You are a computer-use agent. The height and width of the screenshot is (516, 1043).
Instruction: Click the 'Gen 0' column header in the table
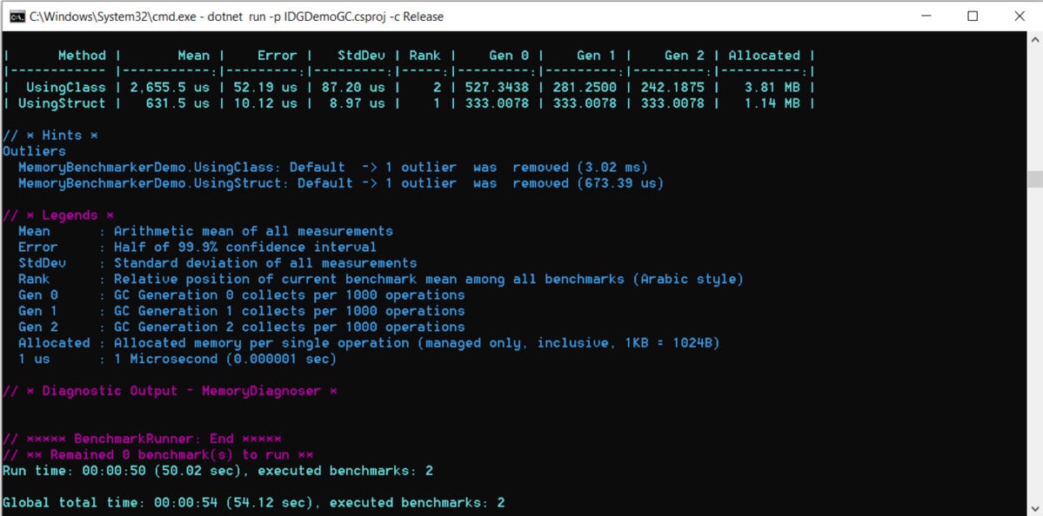tap(509, 56)
